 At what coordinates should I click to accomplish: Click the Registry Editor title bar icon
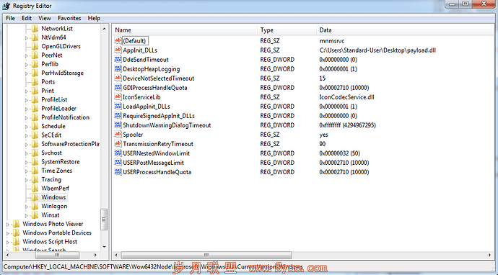click(6, 6)
